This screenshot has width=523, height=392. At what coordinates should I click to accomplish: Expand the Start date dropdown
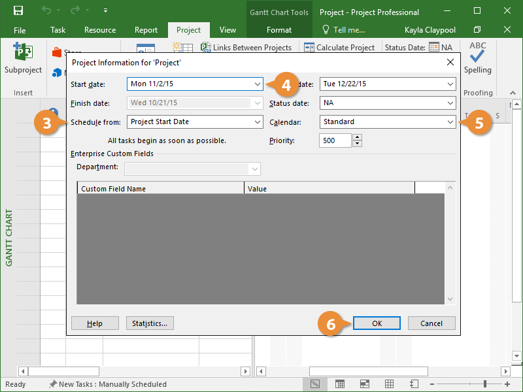tap(257, 84)
